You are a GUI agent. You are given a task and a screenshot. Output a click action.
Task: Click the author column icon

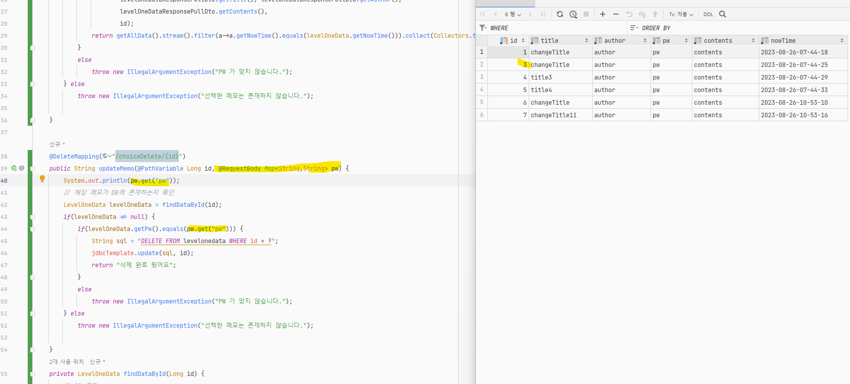[x=598, y=40]
